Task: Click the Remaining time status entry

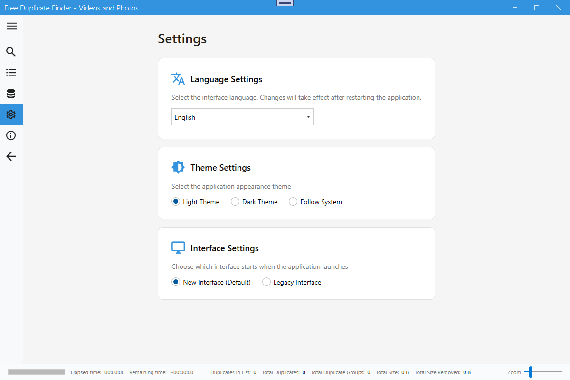Action: [161, 372]
